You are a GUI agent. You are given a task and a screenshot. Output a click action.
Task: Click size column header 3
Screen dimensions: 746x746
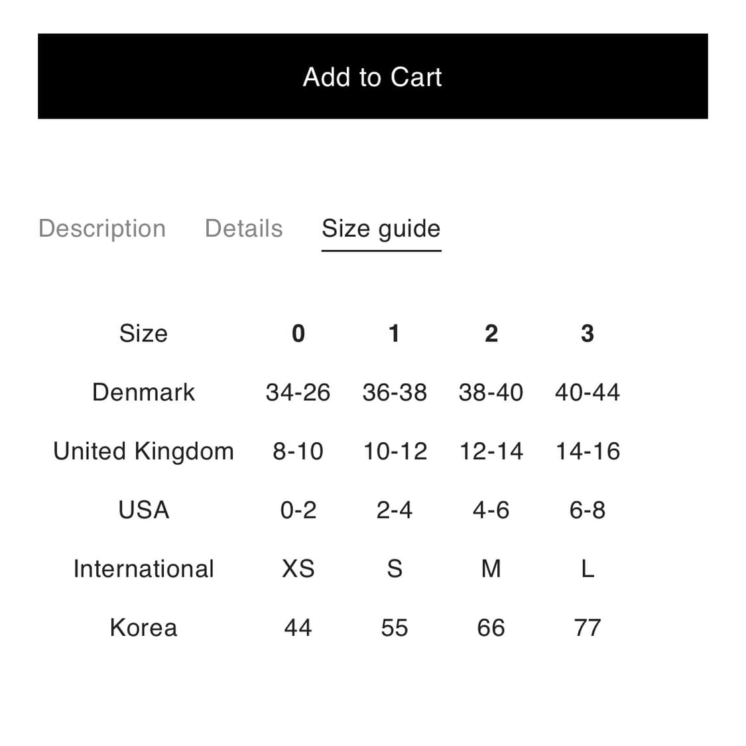tap(587, 333)
